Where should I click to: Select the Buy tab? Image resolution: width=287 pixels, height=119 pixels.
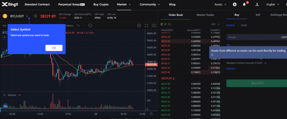click(237, 15)
